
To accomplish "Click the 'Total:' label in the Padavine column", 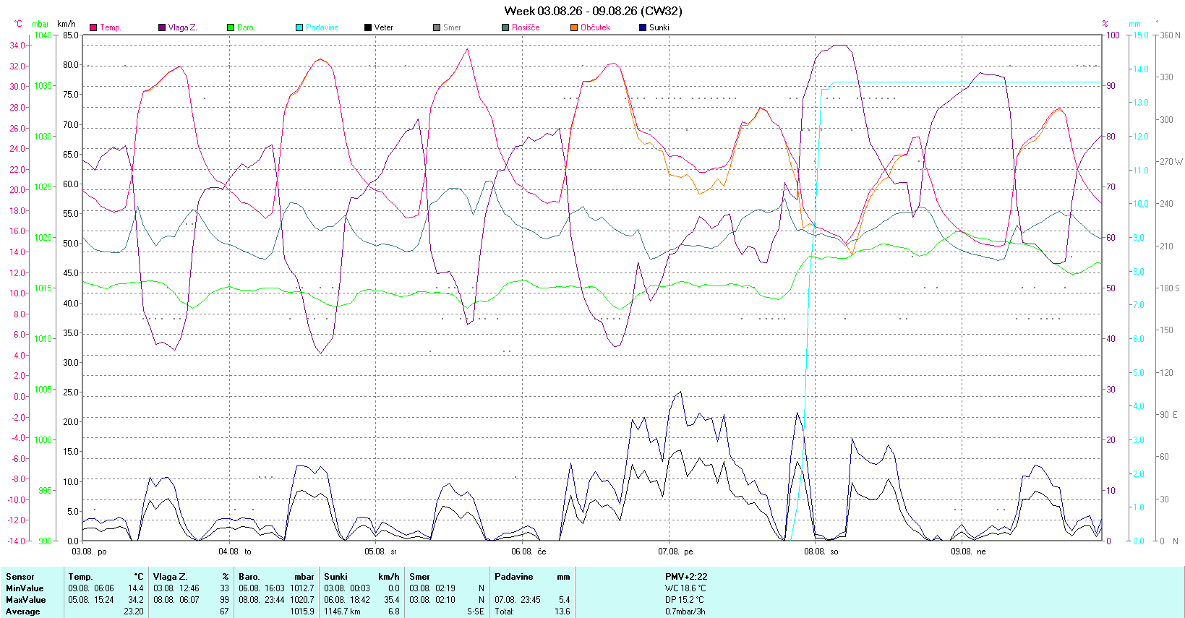I will (x=505, y=611).
